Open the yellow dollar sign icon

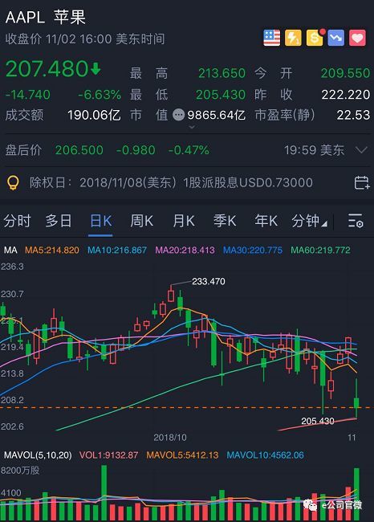coord(315,38)
